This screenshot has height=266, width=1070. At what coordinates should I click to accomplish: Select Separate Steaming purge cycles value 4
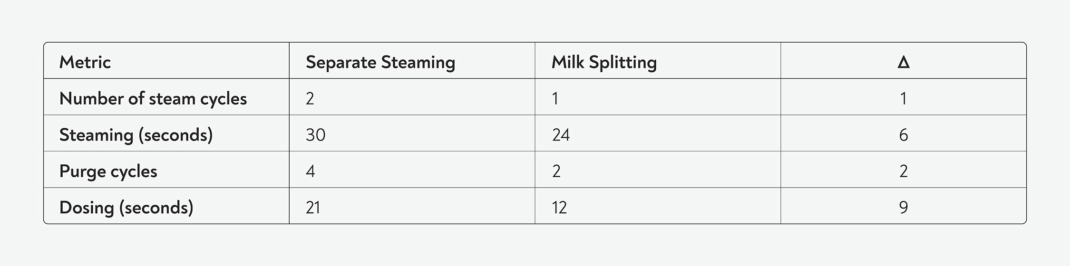click(x=310, y=171)
